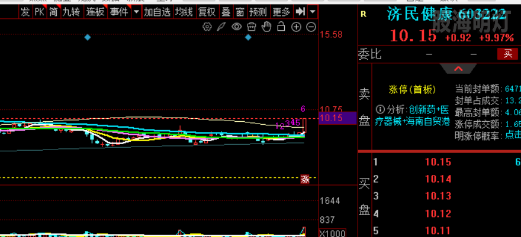The image size is (521, 237).
Task: Click the red 涨 marker on chart
Action: 305,178
